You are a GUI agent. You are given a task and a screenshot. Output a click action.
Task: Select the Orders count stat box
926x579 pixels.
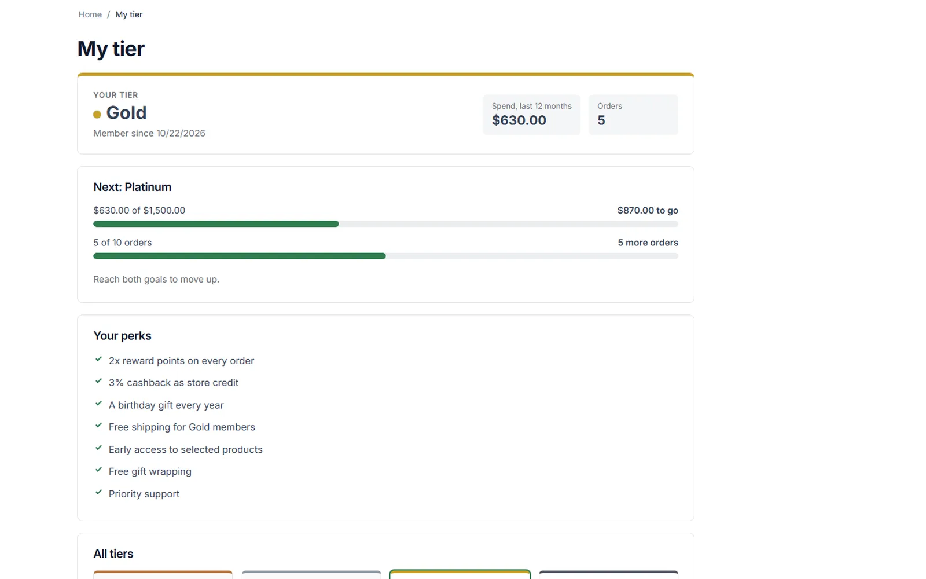coord(633,115)
